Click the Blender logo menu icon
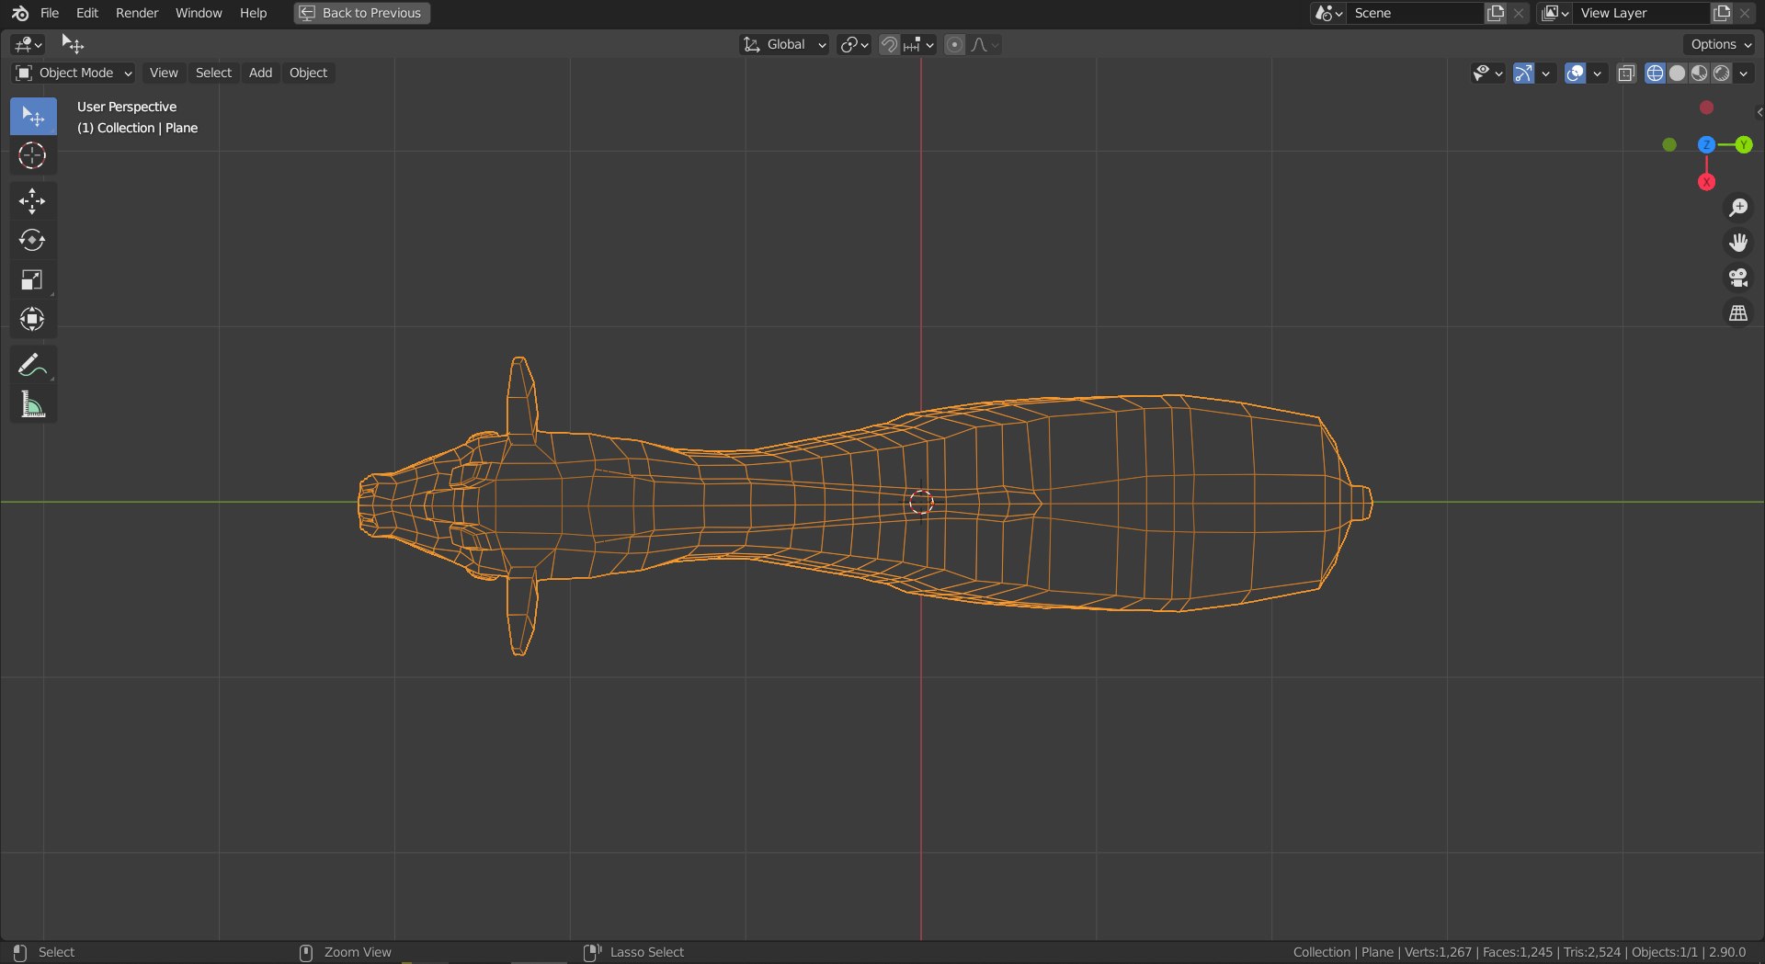 pos(20,13)
